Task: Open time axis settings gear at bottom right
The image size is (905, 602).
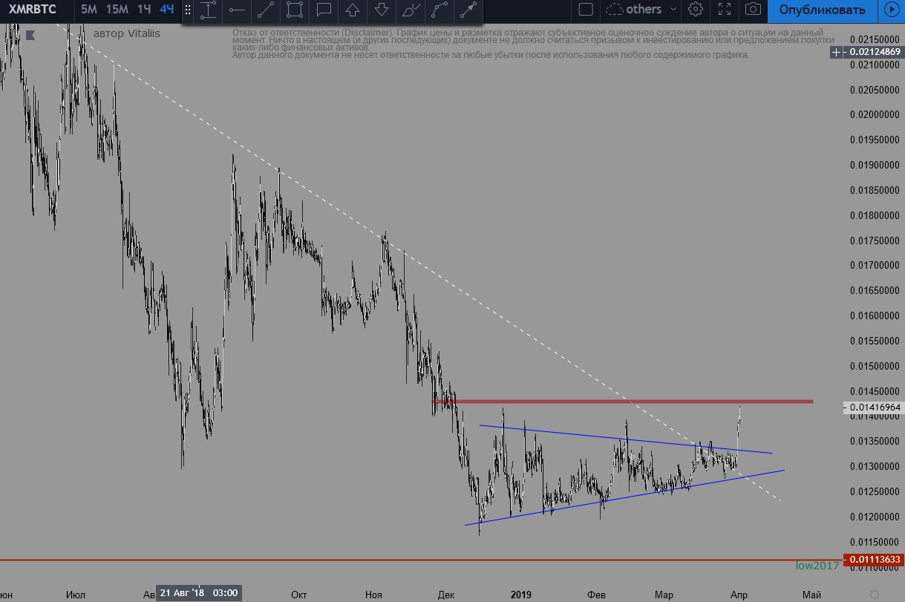Action: (x=875, y=595)
